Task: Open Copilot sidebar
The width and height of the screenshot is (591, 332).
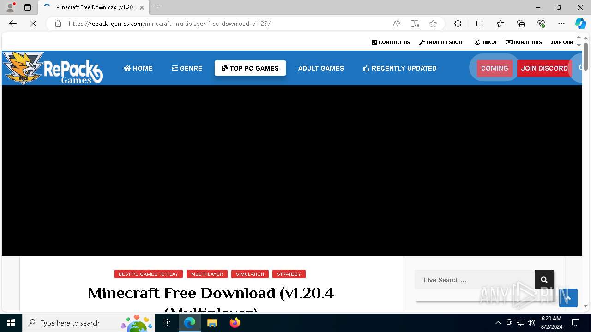Action: (580, 24)
